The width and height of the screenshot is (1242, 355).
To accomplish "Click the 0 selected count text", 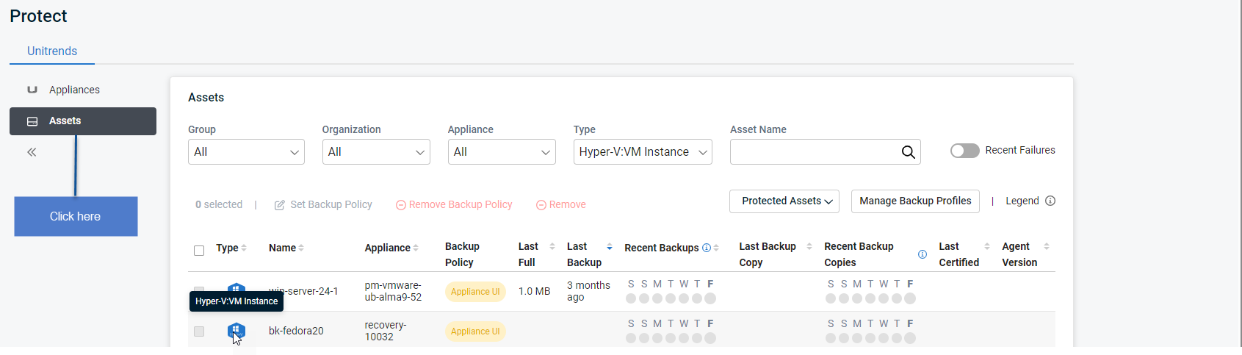I will (x=219, y=205).
